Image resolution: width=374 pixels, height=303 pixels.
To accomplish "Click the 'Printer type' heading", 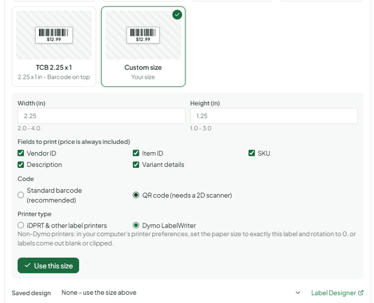I will (x=35, y=214).
